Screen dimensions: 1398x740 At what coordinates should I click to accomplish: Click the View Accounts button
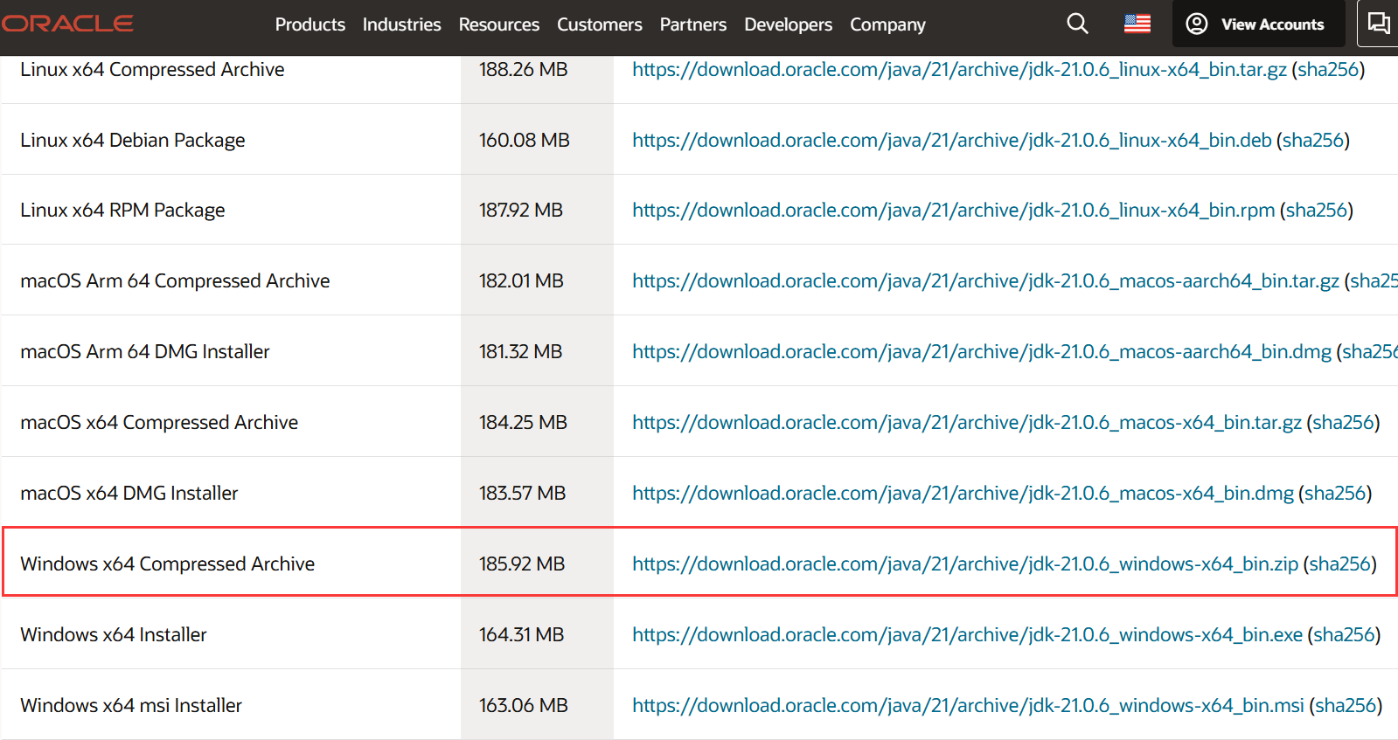tap(1258, 24)
